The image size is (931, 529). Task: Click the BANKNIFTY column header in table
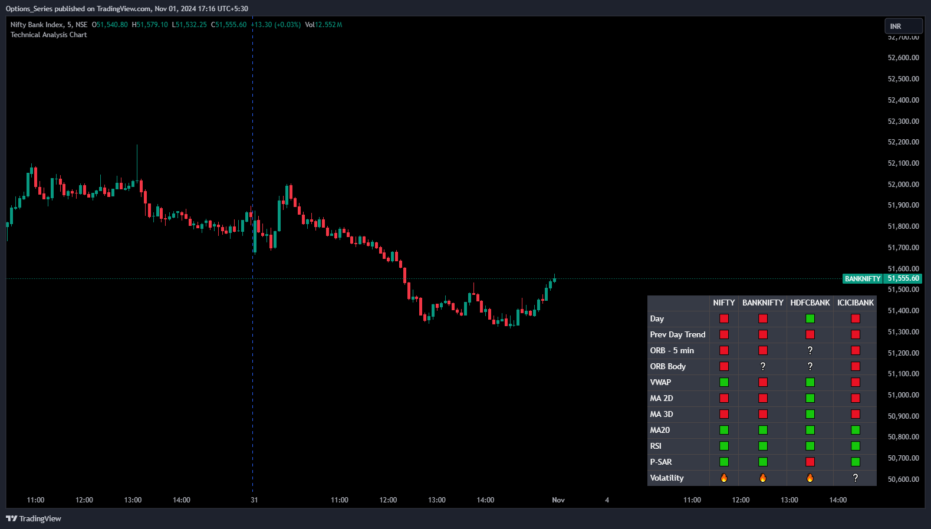point(763,303)
